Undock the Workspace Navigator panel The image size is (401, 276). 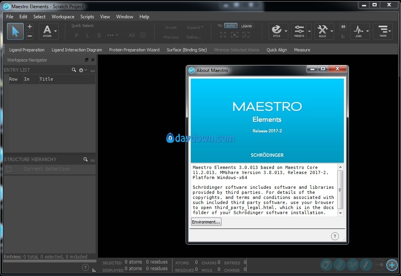coord(86,60)
